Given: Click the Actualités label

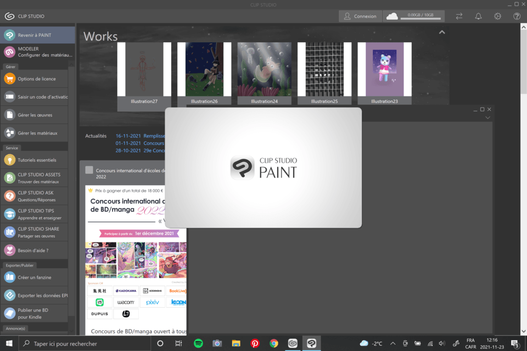Looking at the screenshot, I should (96, 135).
